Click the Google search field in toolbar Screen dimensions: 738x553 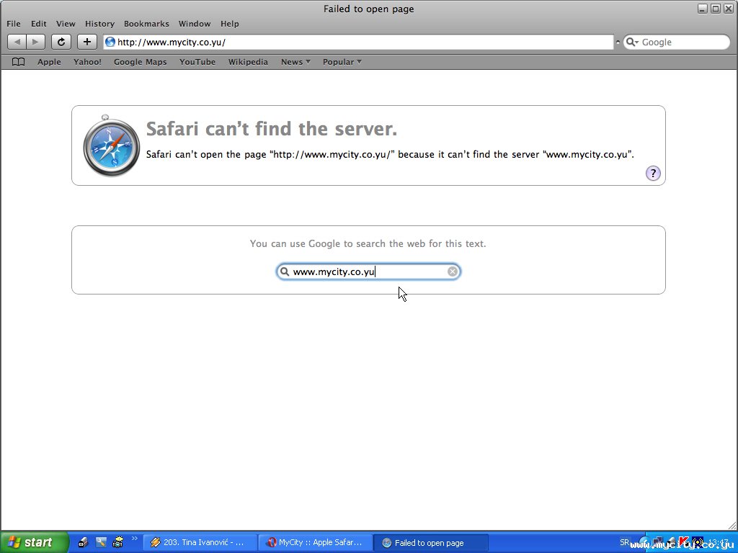677,42
